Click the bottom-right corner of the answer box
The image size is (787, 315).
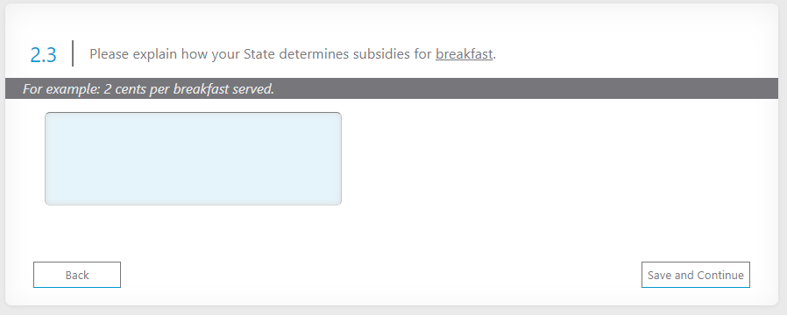pos(337,201)
